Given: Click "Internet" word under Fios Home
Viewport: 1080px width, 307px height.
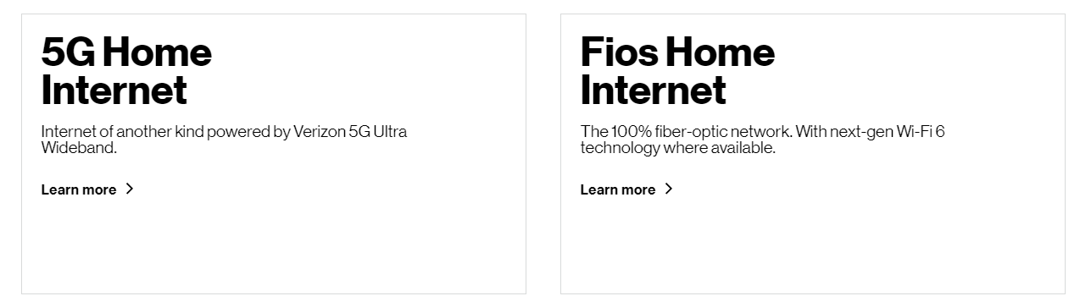Looking at the screenshot, I should 653,90.
